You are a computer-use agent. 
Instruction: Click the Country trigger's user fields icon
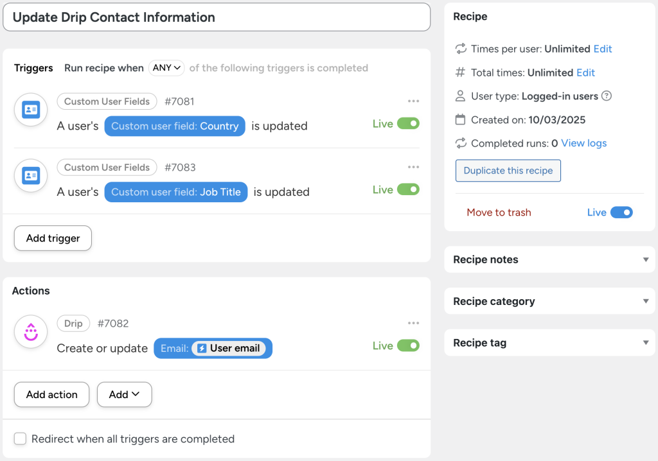click(31, 110)
